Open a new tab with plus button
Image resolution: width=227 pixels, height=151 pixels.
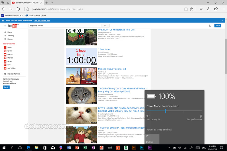point(47,3)
